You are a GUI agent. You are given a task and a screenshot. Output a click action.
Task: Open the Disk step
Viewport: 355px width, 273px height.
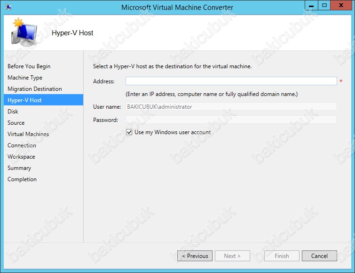(x=13, y=112)
